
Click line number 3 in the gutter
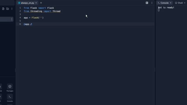tap(20, 14)
